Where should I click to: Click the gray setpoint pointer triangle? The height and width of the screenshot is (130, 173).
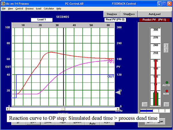click(118, 93)
